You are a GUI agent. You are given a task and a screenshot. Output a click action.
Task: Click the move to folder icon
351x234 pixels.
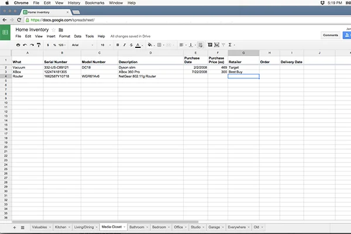click(x=61, y=30)
